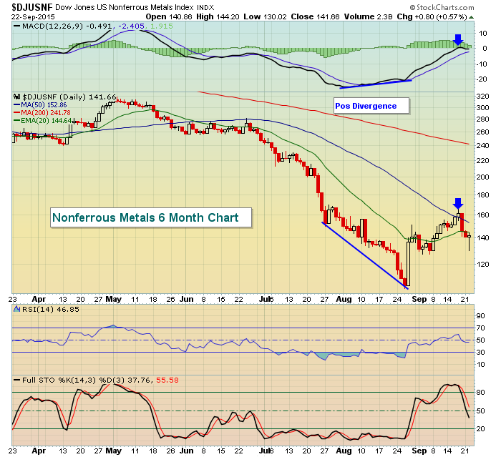Click the 'Nonferrous Metals 6 Month Chart' label

pyautogui.click(x=151, y=218)
